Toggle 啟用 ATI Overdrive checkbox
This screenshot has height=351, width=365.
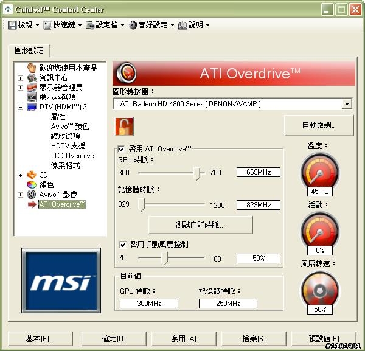pos(121,148)
